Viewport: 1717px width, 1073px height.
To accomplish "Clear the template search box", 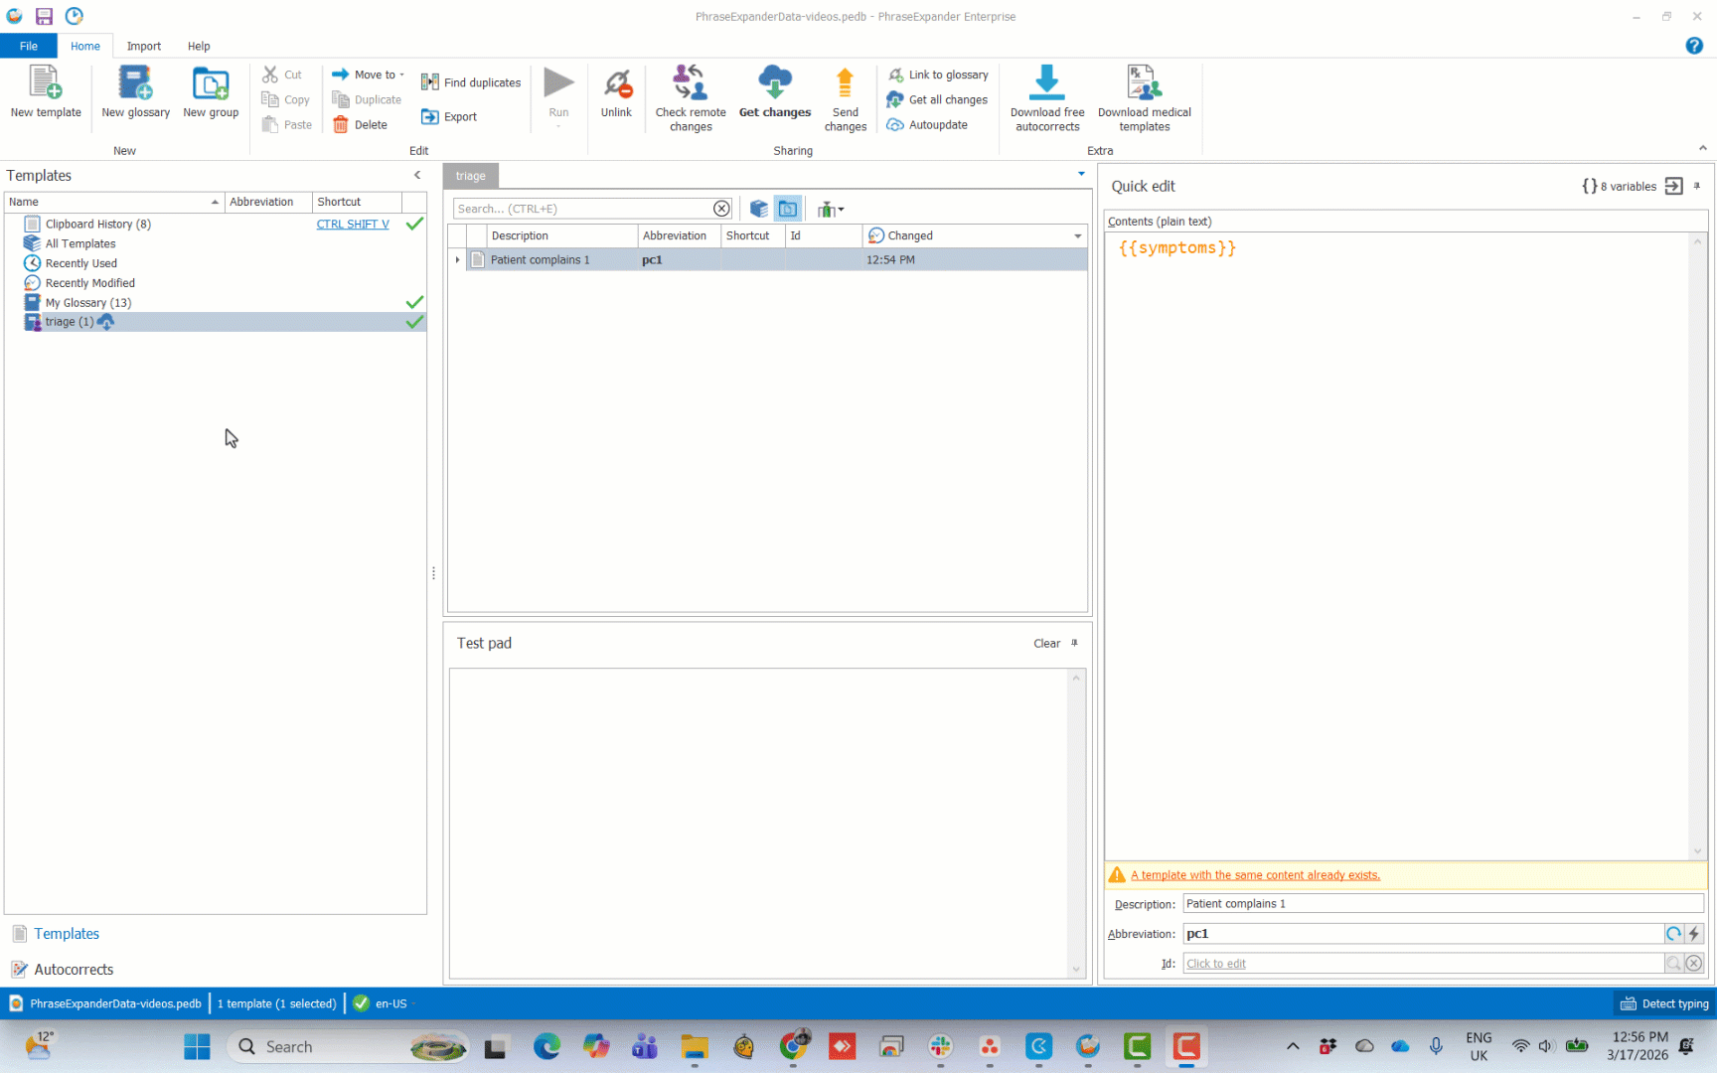I will click(x=721, y=209).
